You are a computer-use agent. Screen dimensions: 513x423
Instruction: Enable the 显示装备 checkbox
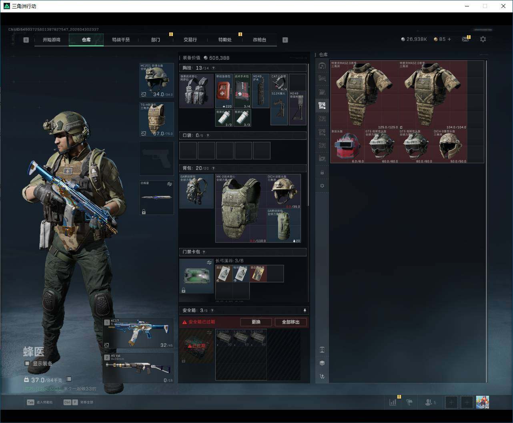[27, 363]
